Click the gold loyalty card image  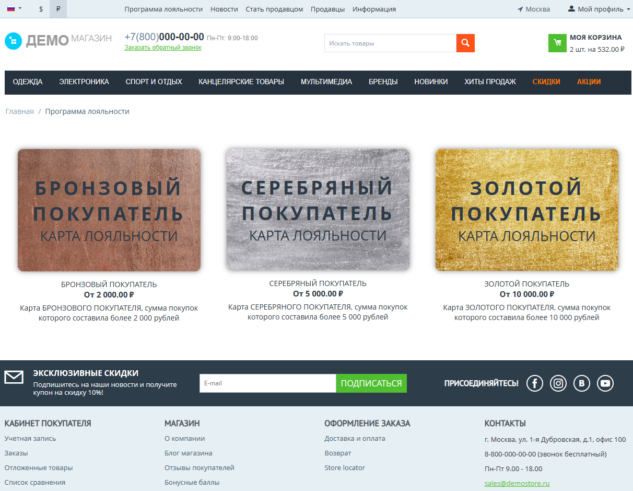[527, 210]
